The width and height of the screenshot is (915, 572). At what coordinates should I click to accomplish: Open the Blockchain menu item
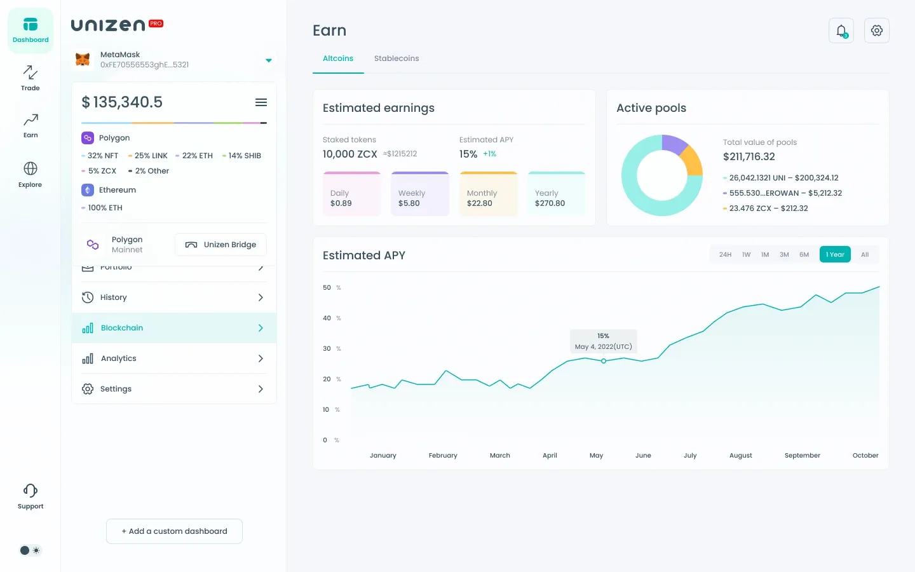tap(174, 328)
